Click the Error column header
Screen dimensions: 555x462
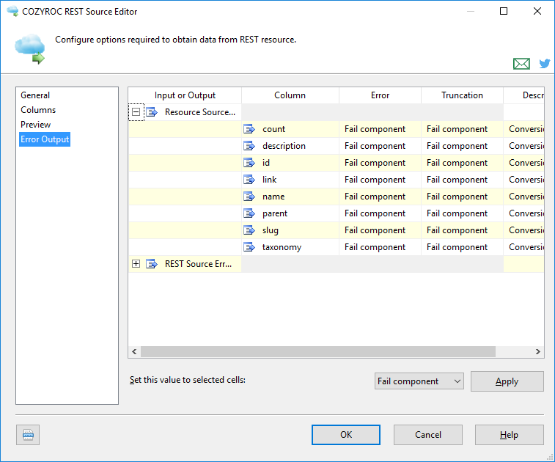381,95
